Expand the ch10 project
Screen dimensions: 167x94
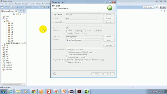[x=2, y=17]
